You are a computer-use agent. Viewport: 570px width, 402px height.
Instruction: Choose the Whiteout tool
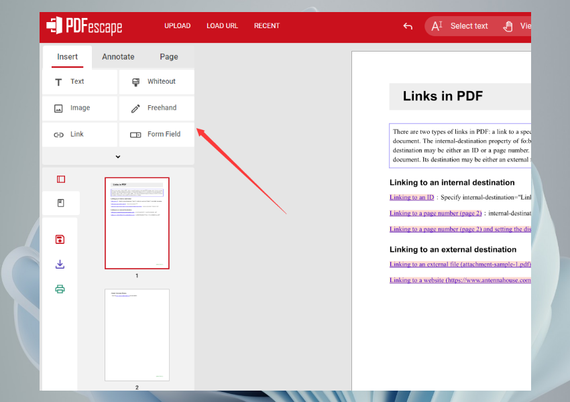click(155, 81)
